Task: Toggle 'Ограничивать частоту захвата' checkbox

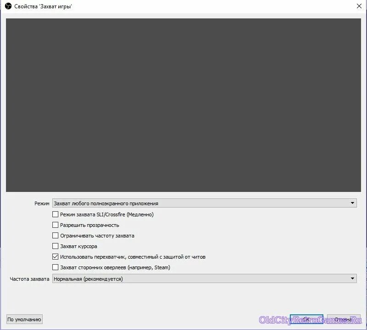Action: click(55, 236)
